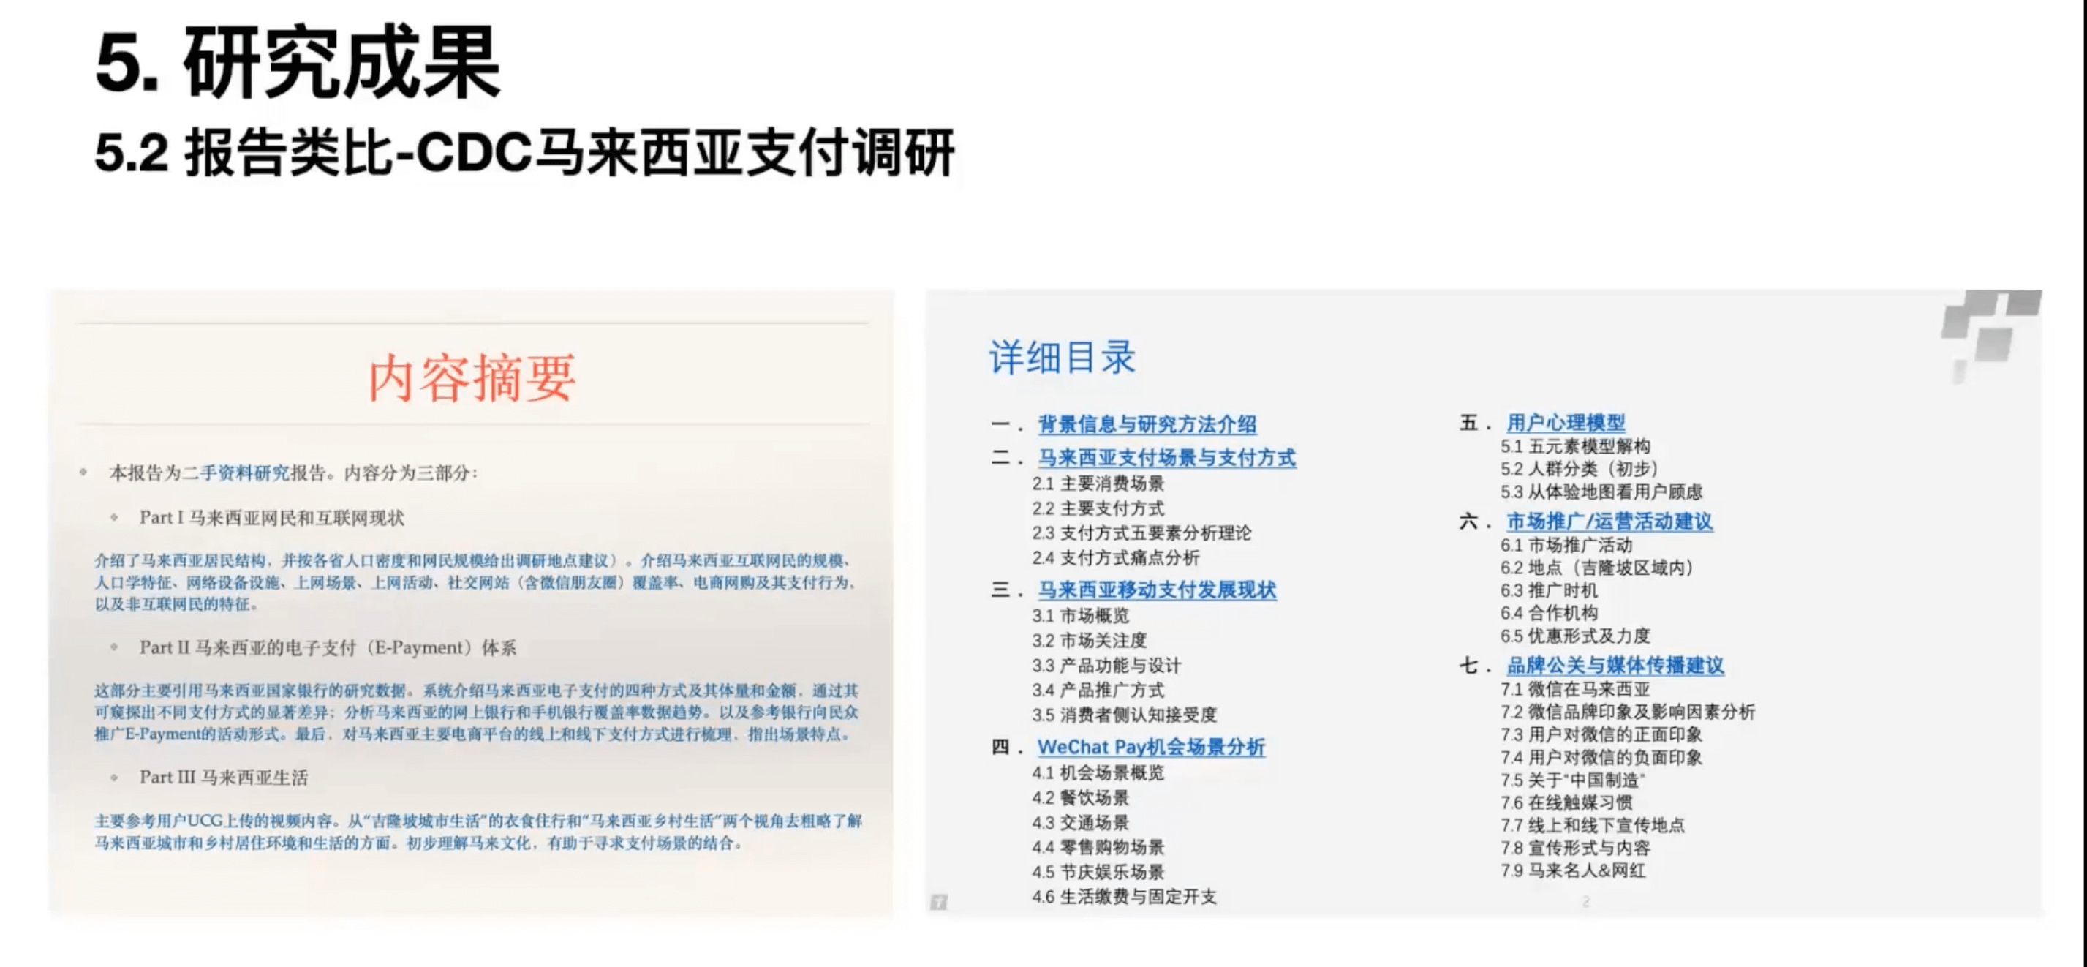Click the small gray T icon
This screenshot has width=2087, height=967.
(938, 901)
